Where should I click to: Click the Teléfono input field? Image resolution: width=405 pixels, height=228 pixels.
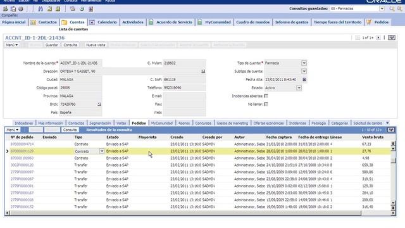[x=184, y=88]
